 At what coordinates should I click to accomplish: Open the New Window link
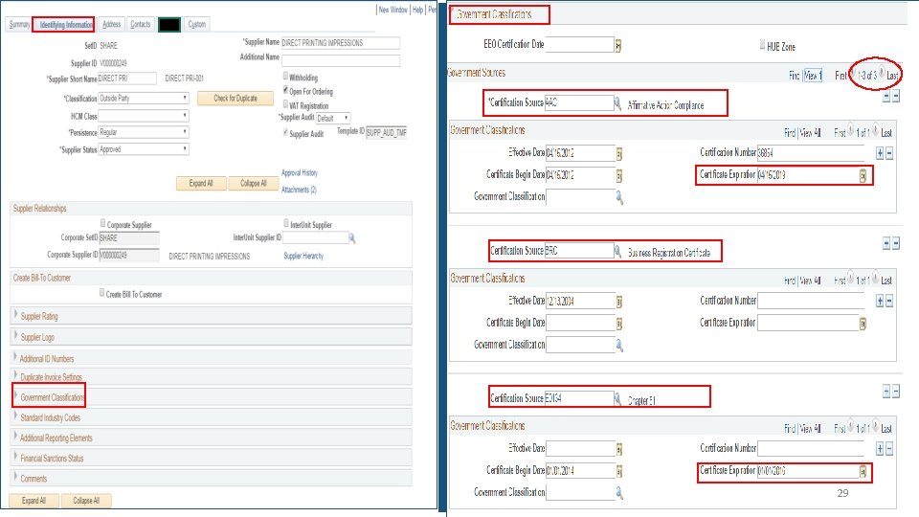(392, 10)
